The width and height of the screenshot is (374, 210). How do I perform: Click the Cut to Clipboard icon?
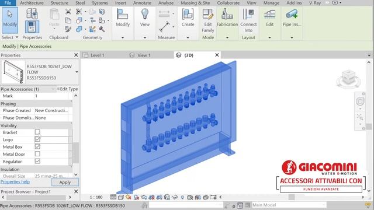(68, 12)
